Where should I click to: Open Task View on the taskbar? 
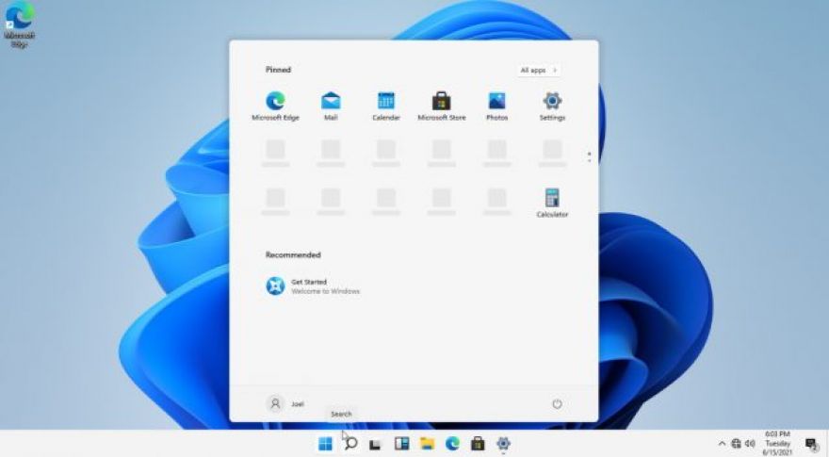375,444
